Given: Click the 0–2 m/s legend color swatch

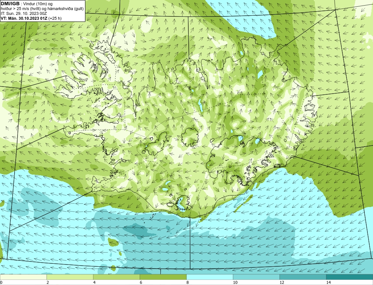Looking at the screenshot, I should coord(23,277).
